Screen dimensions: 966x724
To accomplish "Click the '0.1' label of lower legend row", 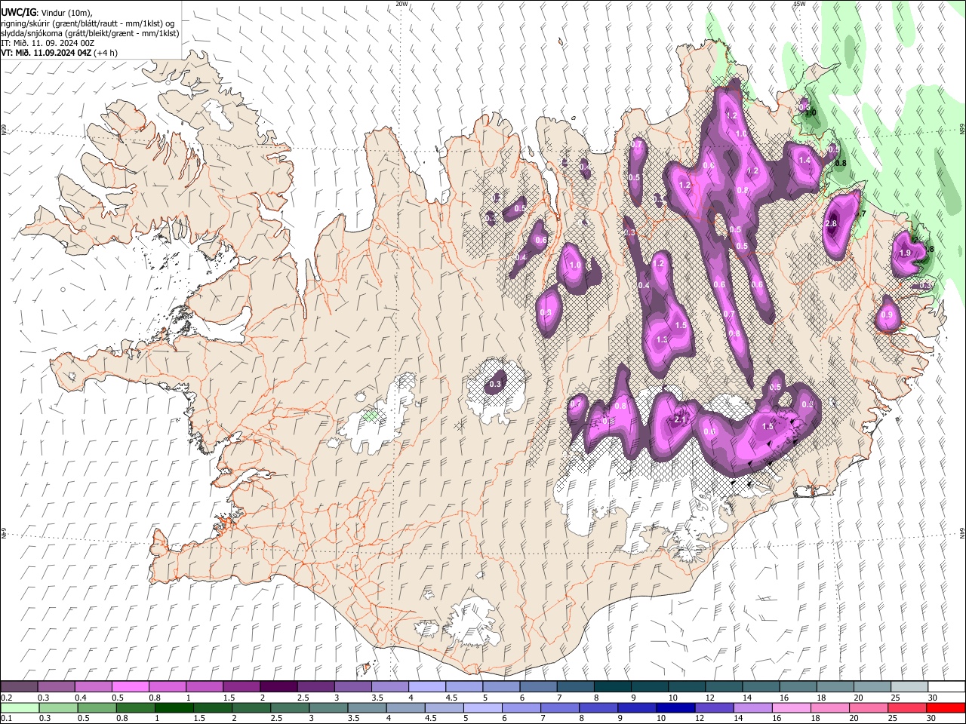I will click(x=6, y=718).
